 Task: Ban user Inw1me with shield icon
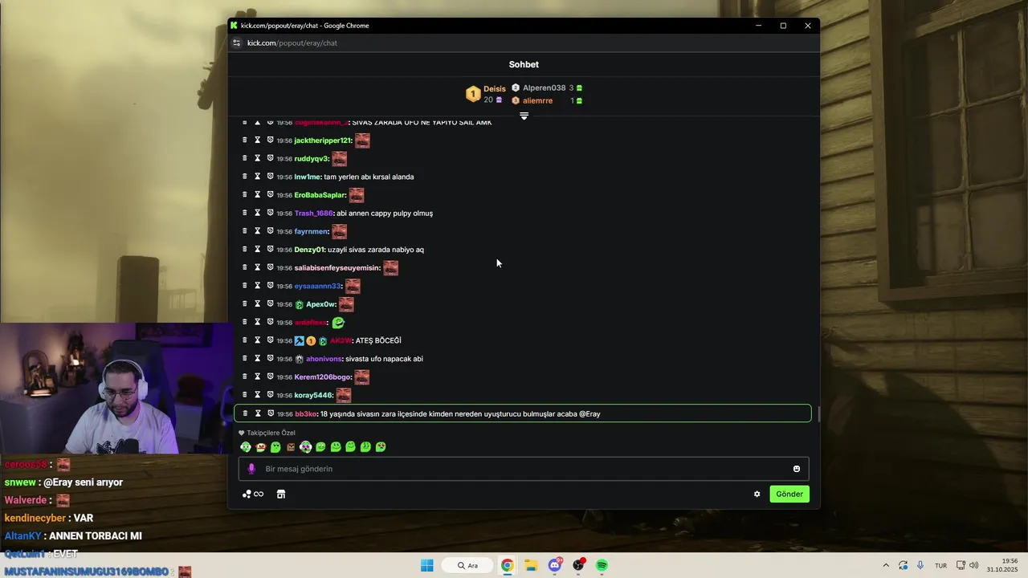pos(271,177)
